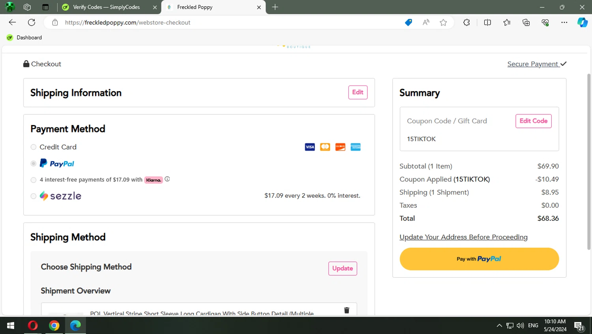View site information lock icon
The height and width of the screenshot is (334, 592).
coord(55,22)
